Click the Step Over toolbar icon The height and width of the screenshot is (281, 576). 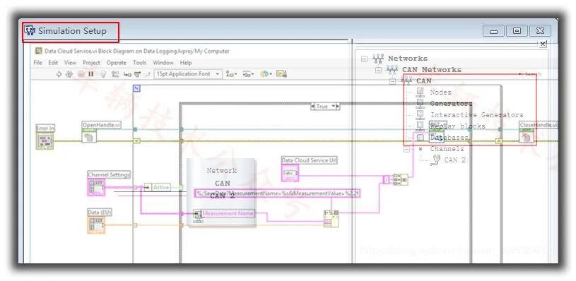pyautogui.click(x=137, y=74)
